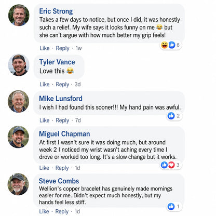The image size is (216, 216).
Task: Click the thumbs-up reaction on Miguel Chapman's comment
Action: tap(164, 165)
